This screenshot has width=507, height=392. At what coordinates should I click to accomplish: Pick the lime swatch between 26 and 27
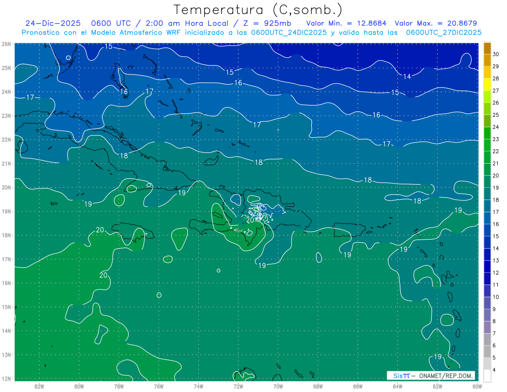point(487,97)
